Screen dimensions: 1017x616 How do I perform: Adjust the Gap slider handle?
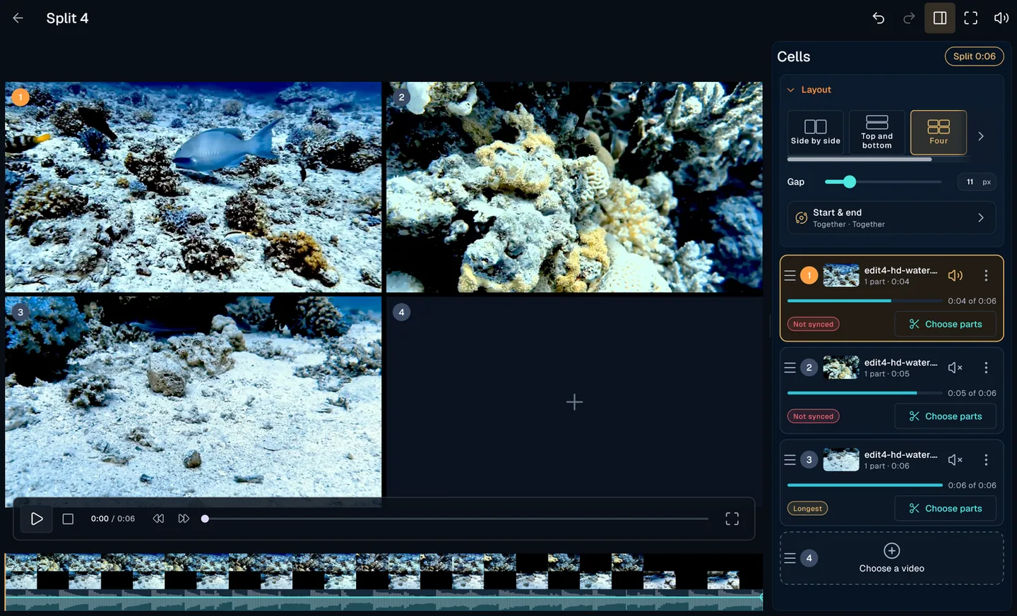coord(850,182)
